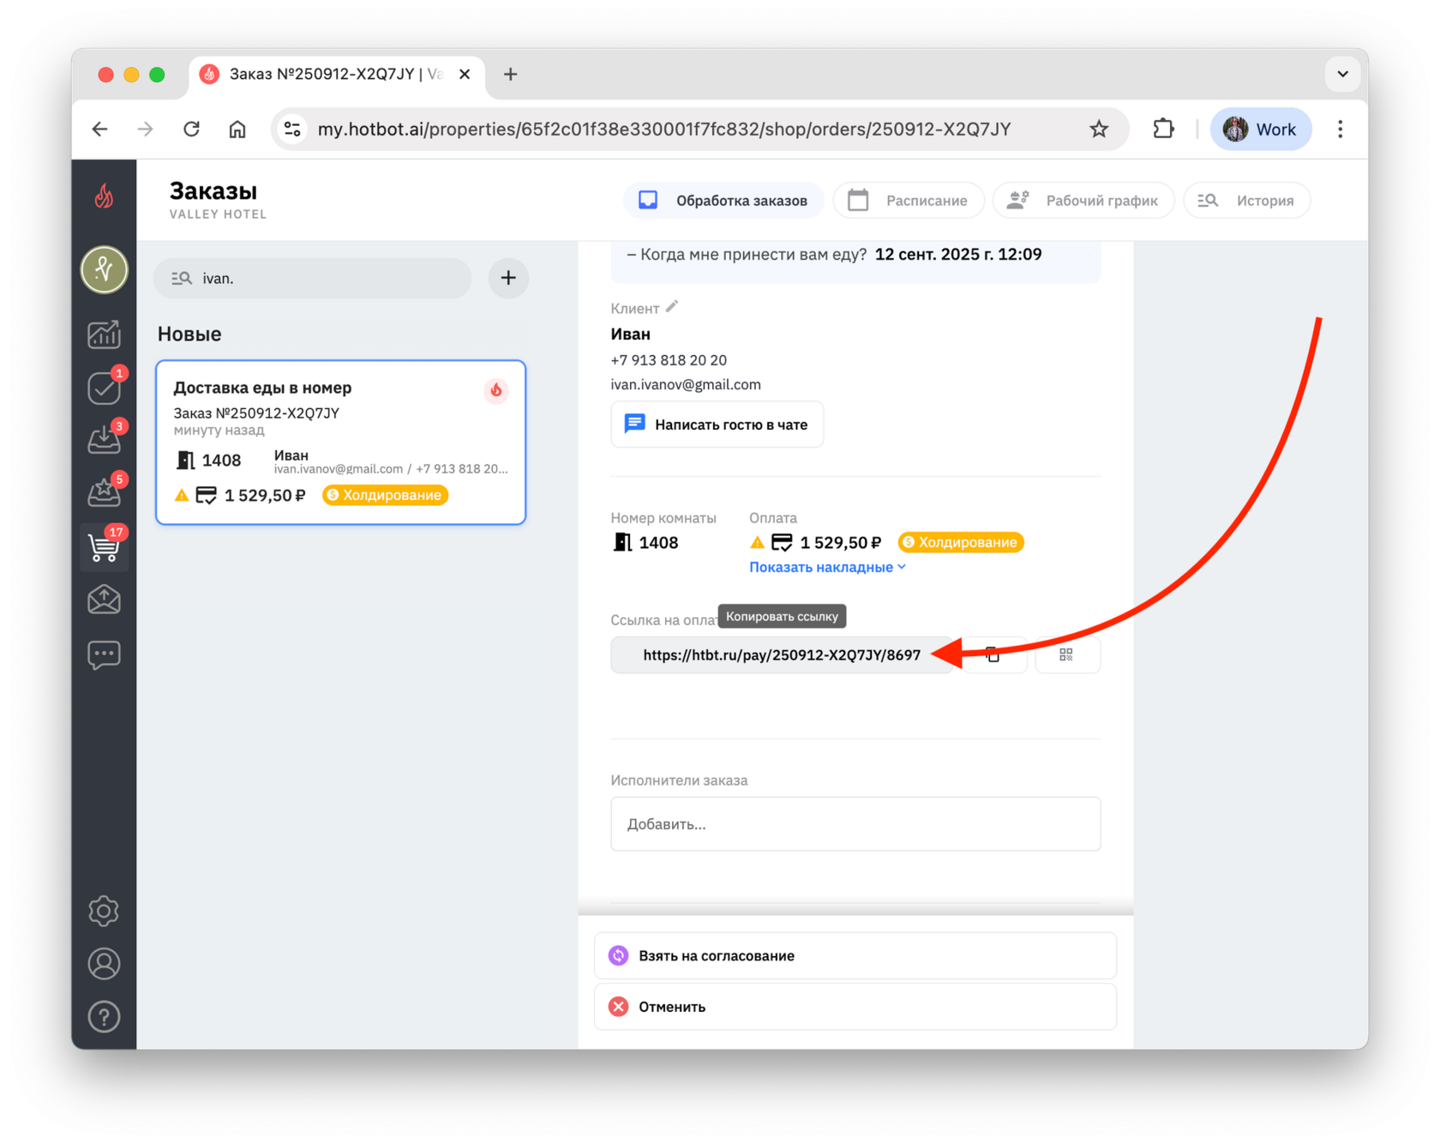This screenshot has width=1440, height=1144.
Task: Open browser extensions puzzle icon
Action: click(1163, 129)
